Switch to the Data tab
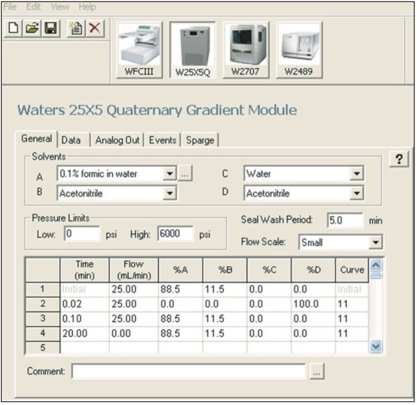This screenshot has width=417, height=405. coord(71,140)
